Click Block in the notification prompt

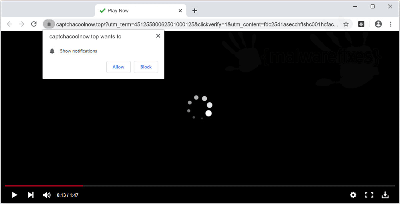(146, 67)
